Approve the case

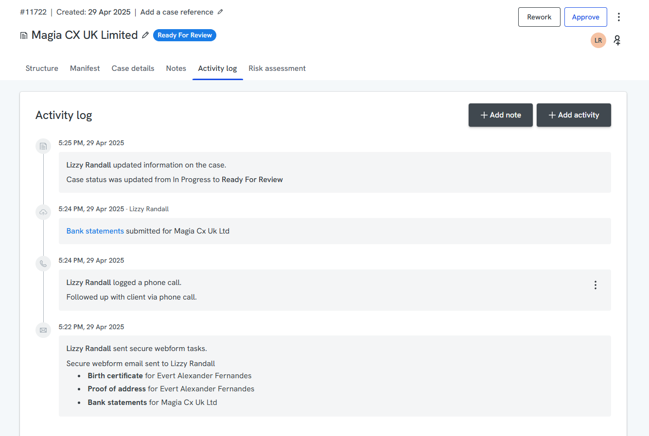[586, 17]
